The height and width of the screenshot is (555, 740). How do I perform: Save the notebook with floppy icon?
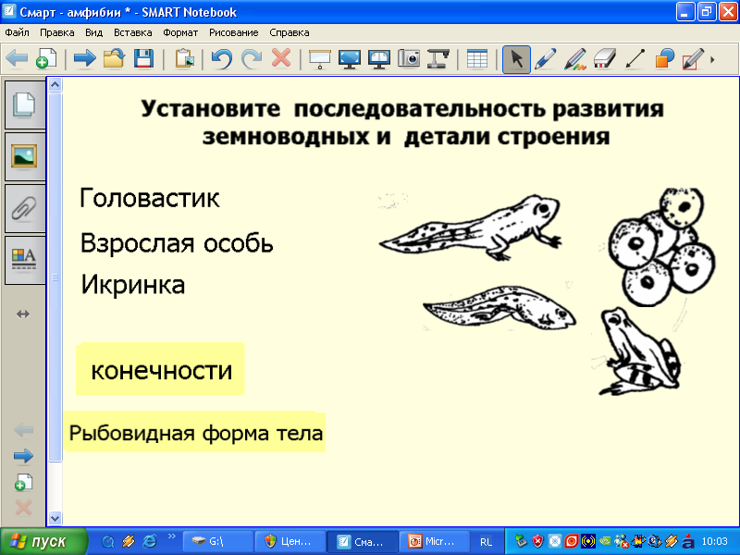[143, 59]
